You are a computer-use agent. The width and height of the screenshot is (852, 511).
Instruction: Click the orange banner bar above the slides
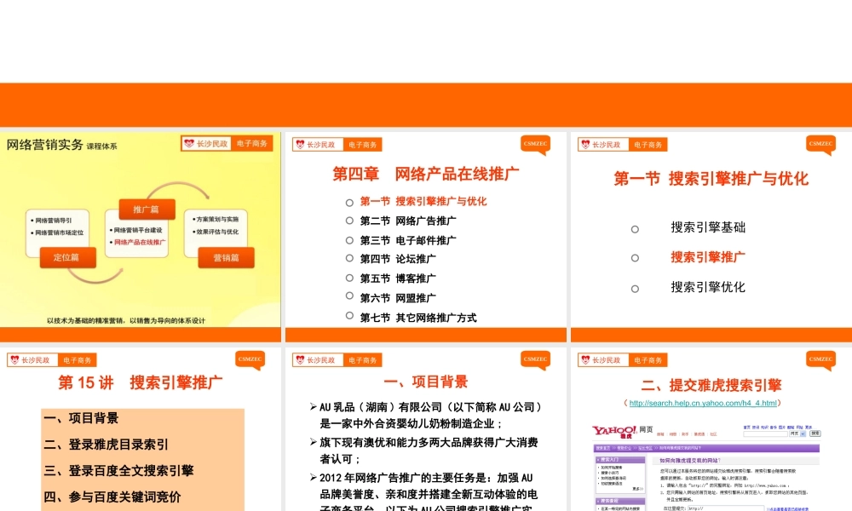[426, 105]
